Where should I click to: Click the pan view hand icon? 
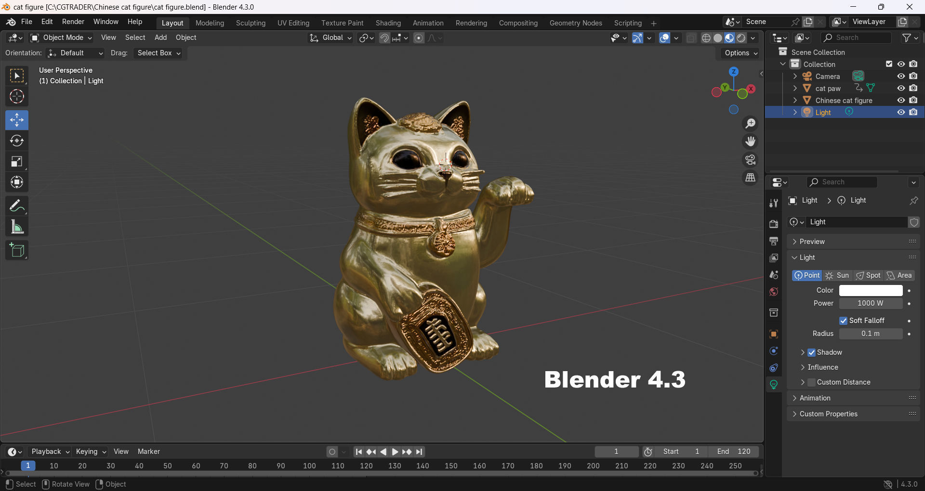point(751,142)
